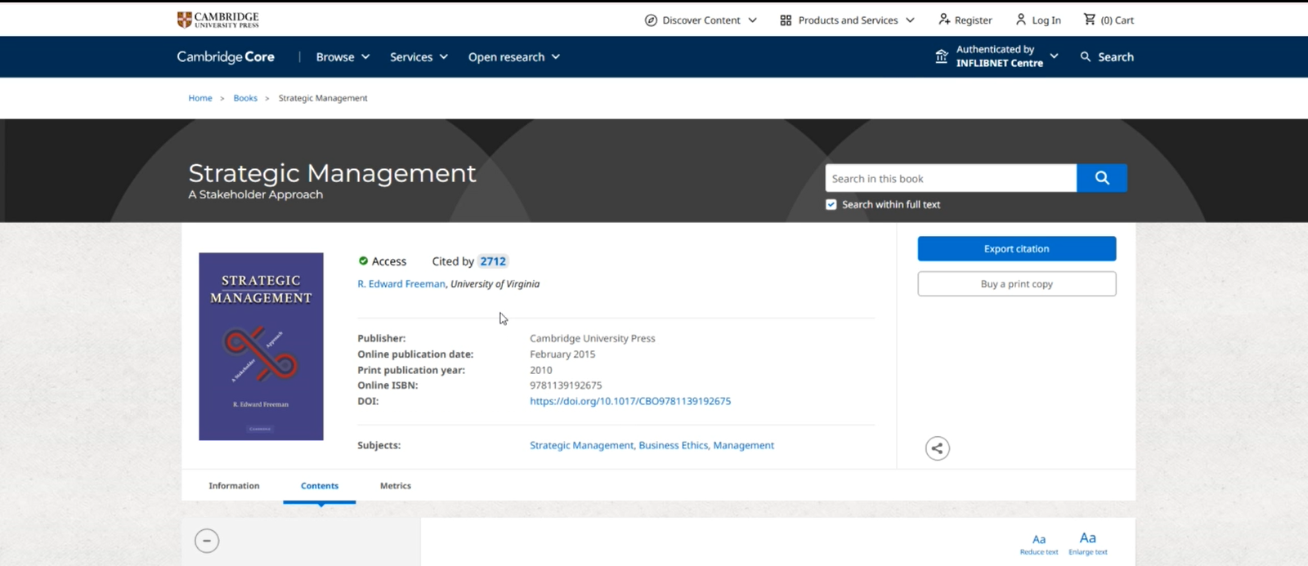
Task: Click inside the Search in this book field
Action: click(950, 178)
